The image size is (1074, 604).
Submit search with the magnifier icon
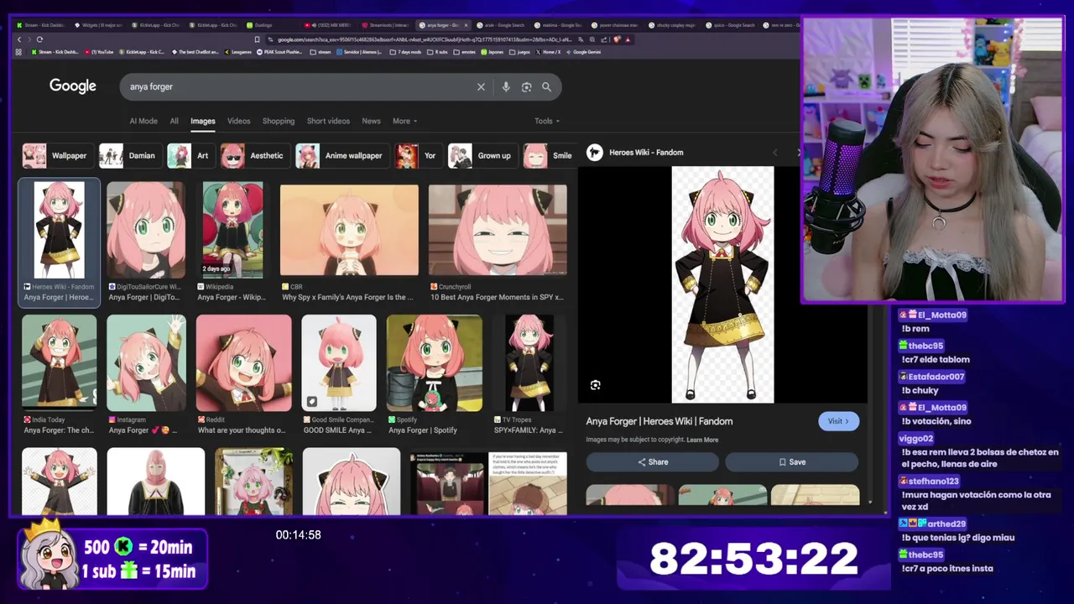546,86
